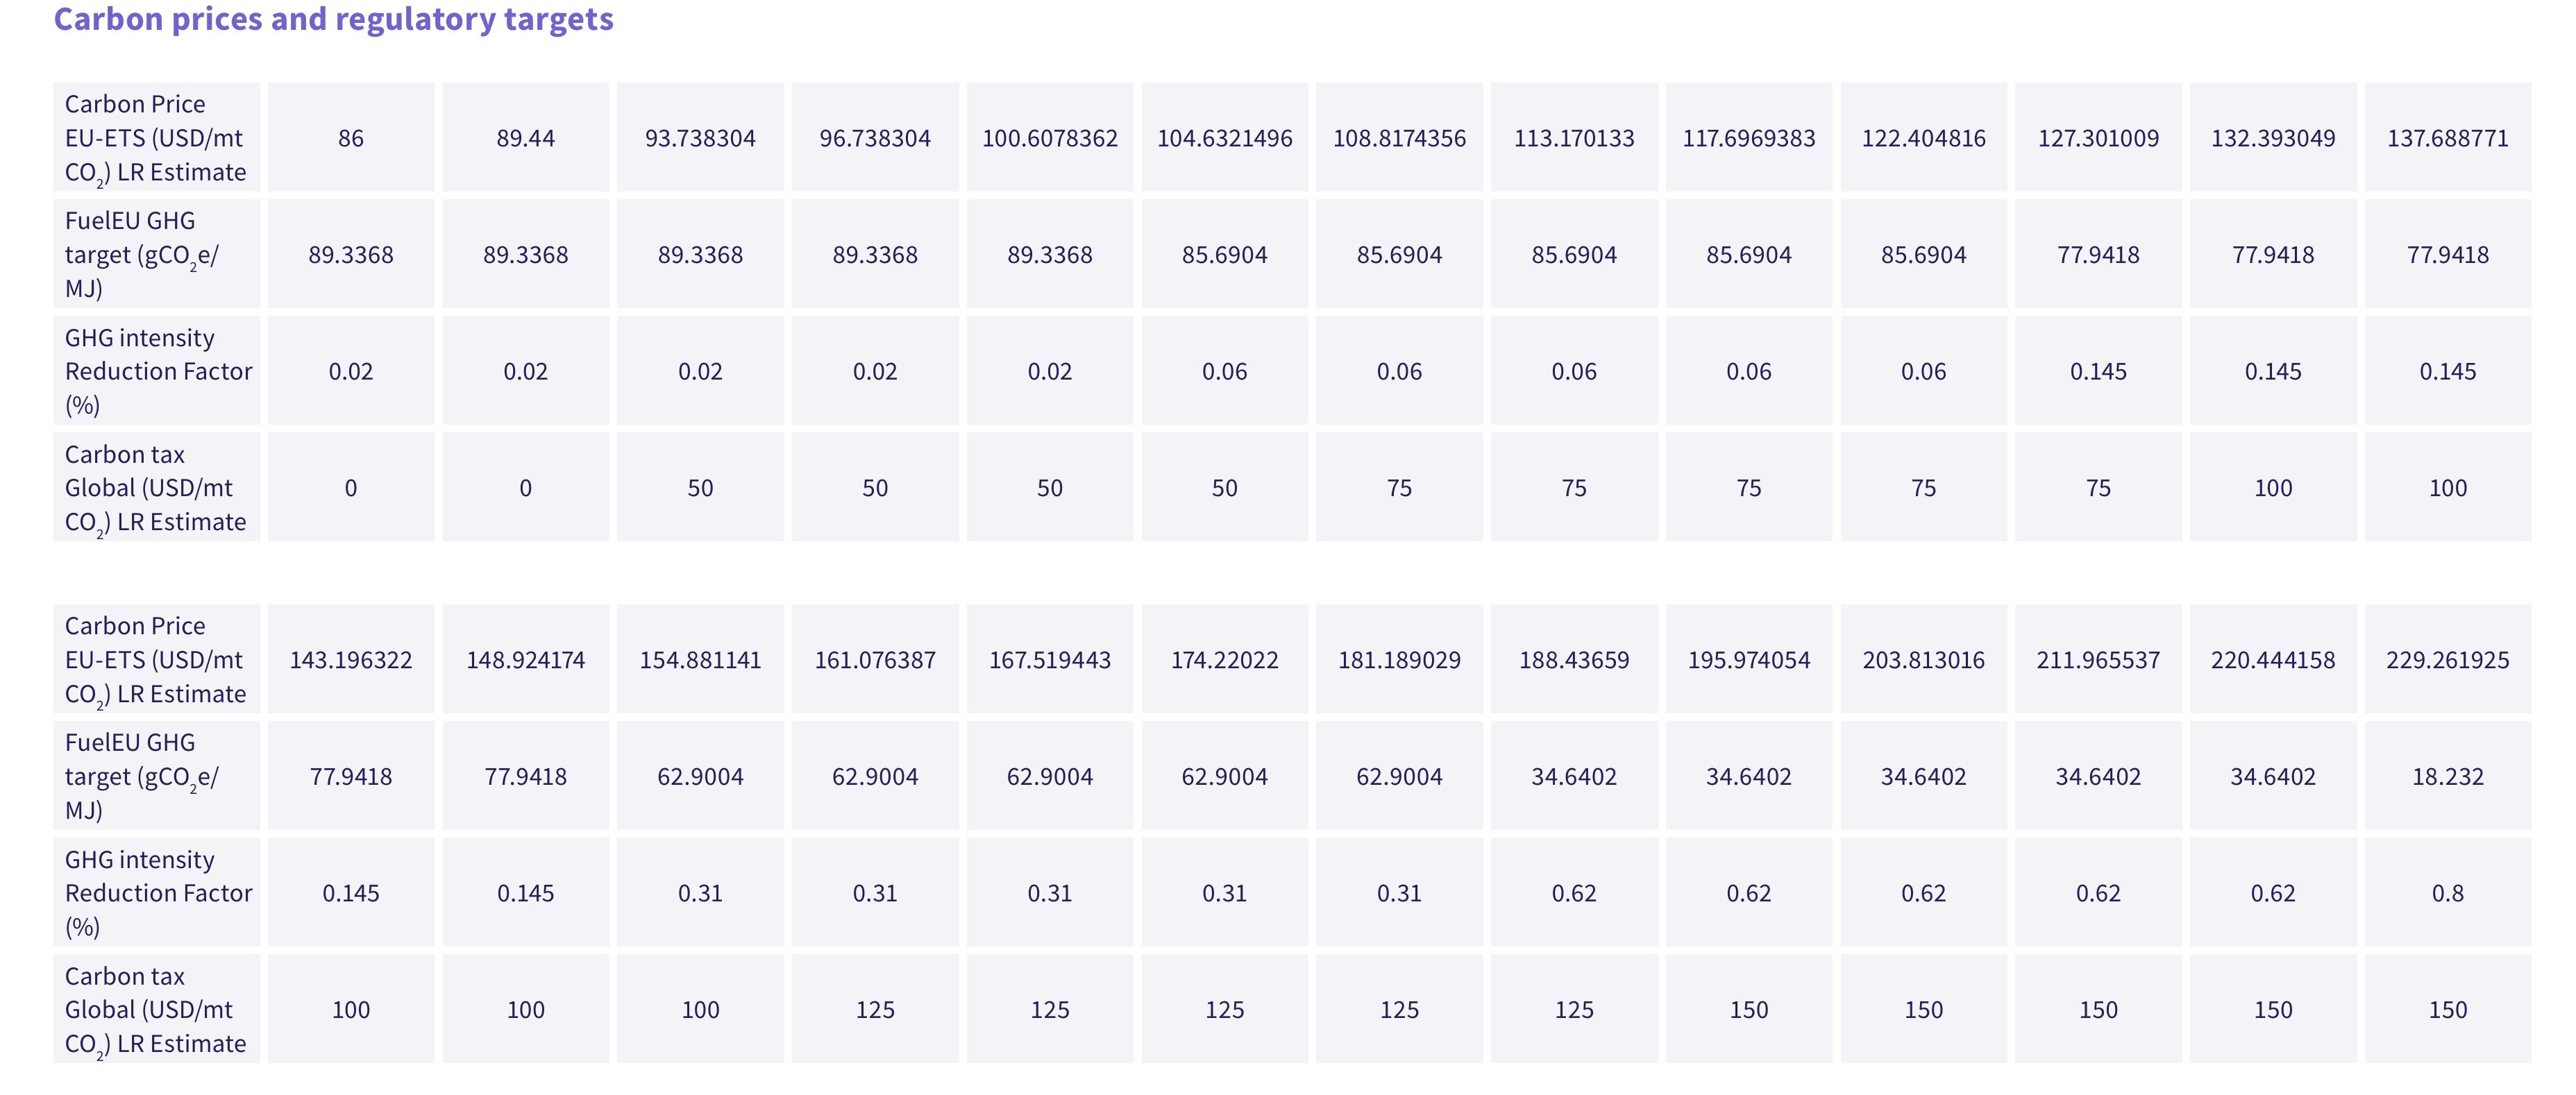Select the cell showing 229.261925
The width and height of the screenshot is (2576, 1095).
pyautogui.click(x=2448, y=660)
